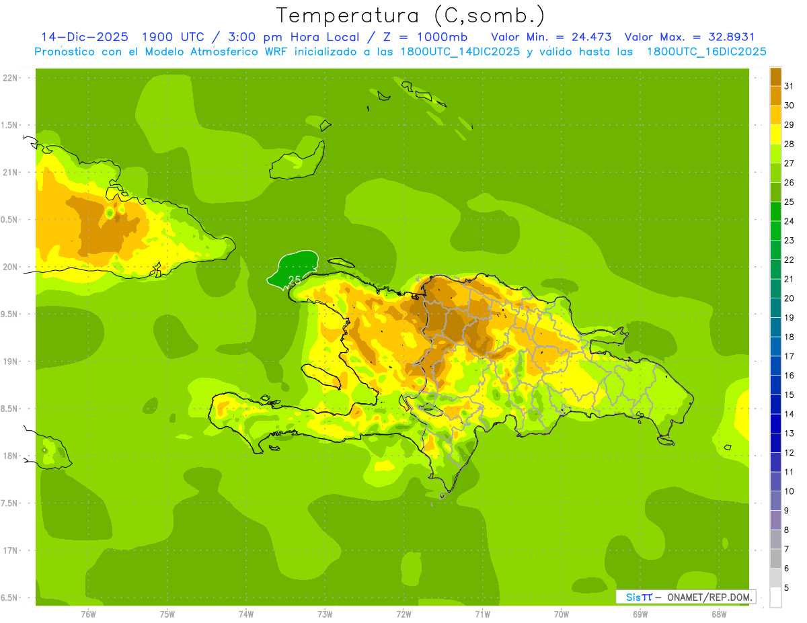Click the '20N' latitude label
The width and height of the screenshot is (807, 623).
click(11, 267)
